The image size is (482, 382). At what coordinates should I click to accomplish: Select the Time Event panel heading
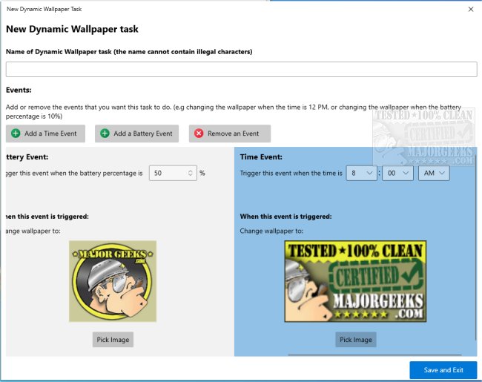(261, 157)
